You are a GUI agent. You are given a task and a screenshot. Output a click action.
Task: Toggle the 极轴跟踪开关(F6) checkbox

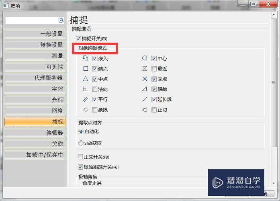(x=80, y=167)
